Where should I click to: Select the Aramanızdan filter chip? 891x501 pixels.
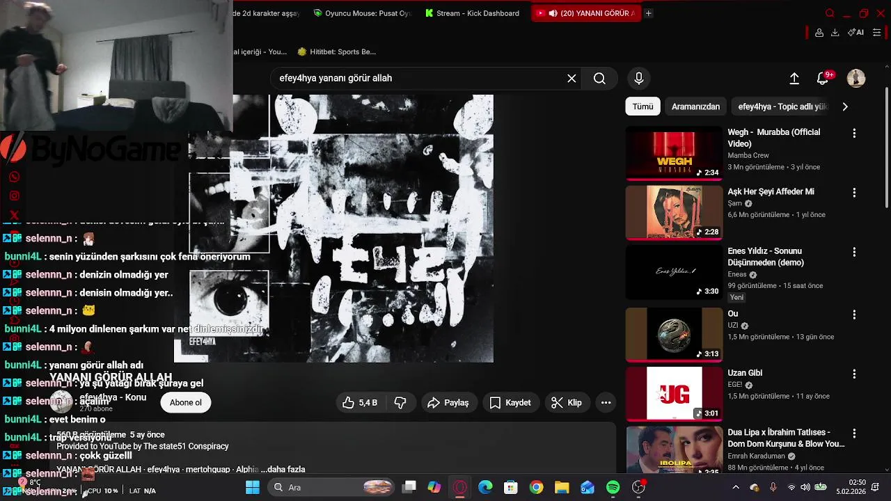point(695,106)
